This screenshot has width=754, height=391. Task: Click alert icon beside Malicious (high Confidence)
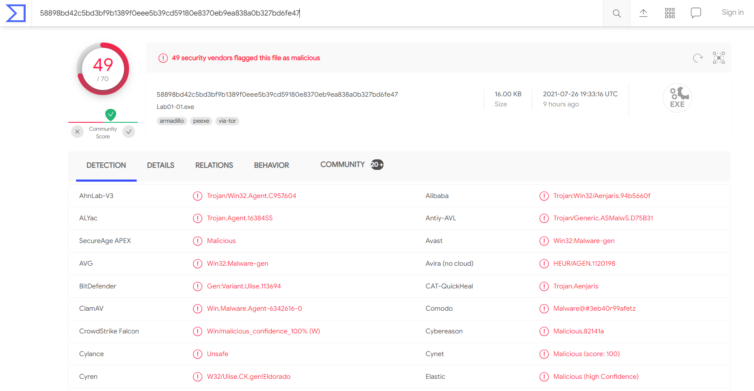544,377
